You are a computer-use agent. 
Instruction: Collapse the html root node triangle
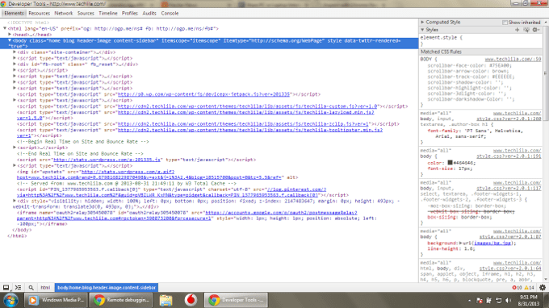(x=5, y=29)
